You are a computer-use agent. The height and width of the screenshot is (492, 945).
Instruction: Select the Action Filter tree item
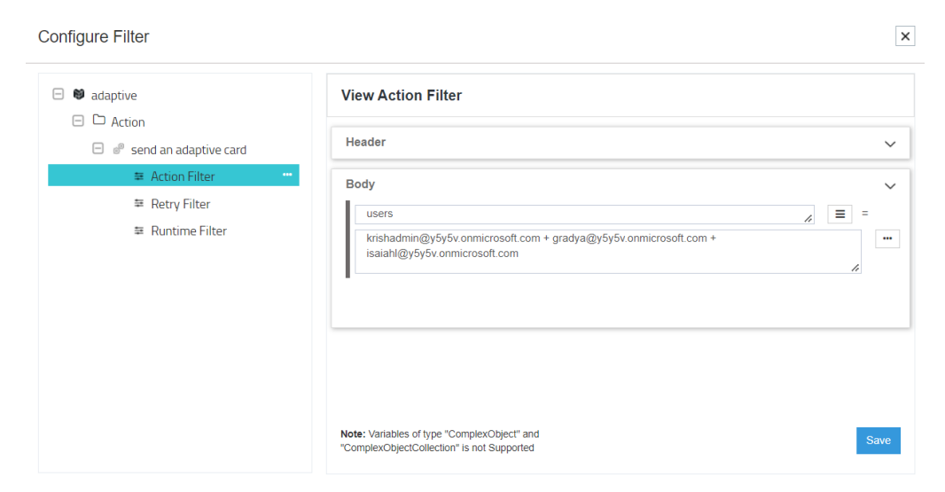183,176
